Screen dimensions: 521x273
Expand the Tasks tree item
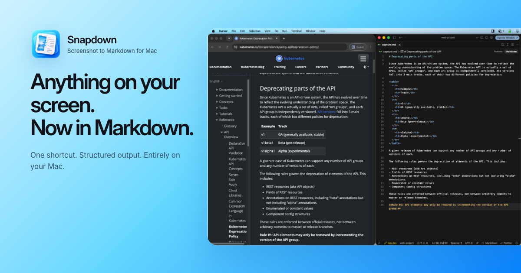217,108
